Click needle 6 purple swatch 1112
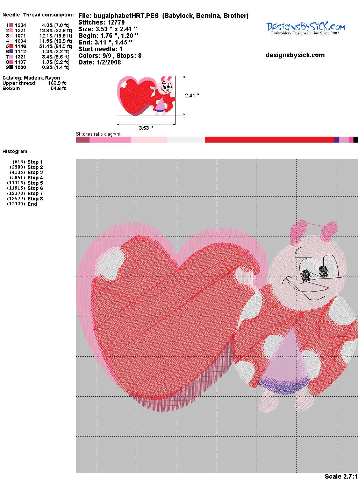The height and width of the screenshot is (480, 358). tap(12, 52)
